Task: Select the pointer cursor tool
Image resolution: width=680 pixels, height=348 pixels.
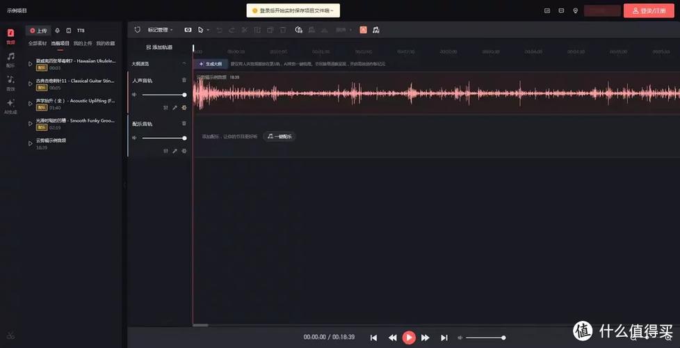Action: [200, 30]
